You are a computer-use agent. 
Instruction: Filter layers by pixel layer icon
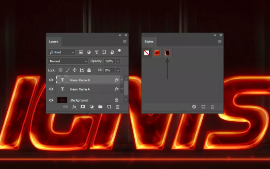pos(81,52)
